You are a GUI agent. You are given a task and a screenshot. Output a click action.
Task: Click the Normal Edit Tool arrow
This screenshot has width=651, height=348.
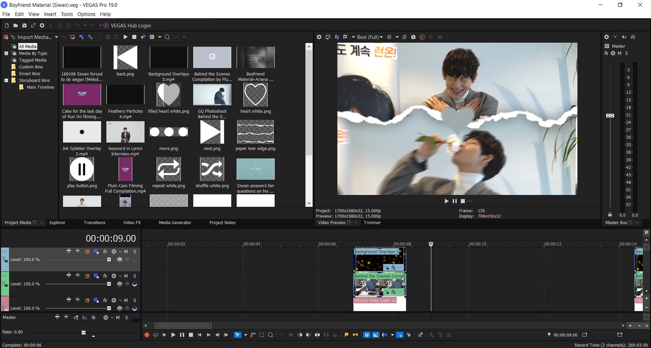pos(237,335)
